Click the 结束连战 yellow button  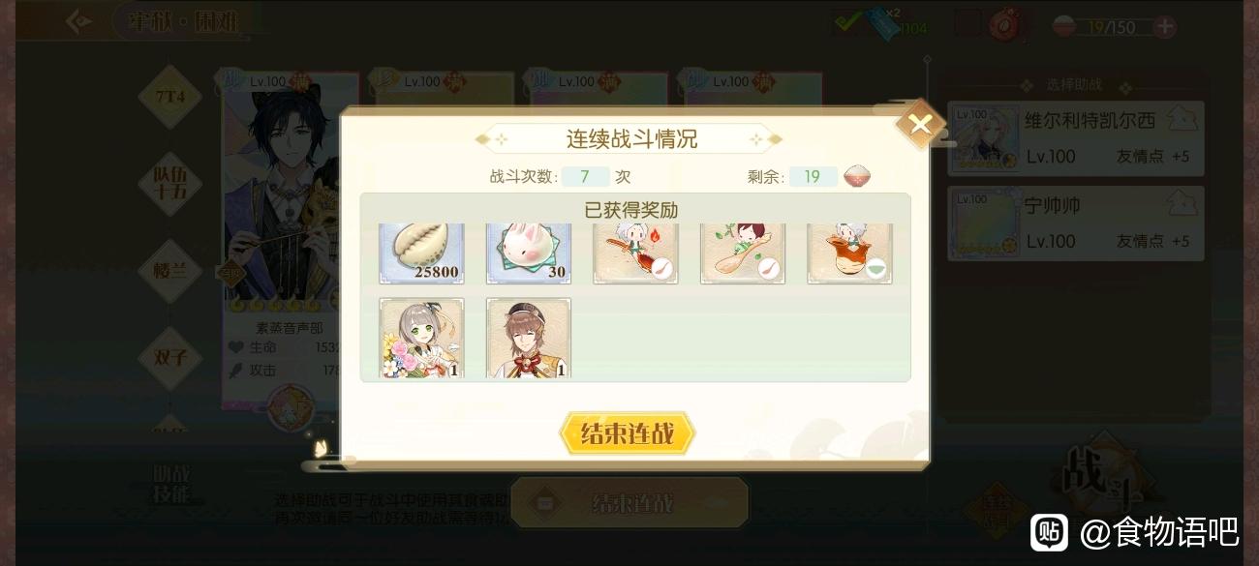(628, 433)
